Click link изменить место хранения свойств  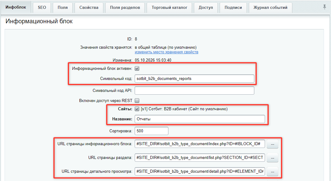pyautogui.click(x=167, y=52)
